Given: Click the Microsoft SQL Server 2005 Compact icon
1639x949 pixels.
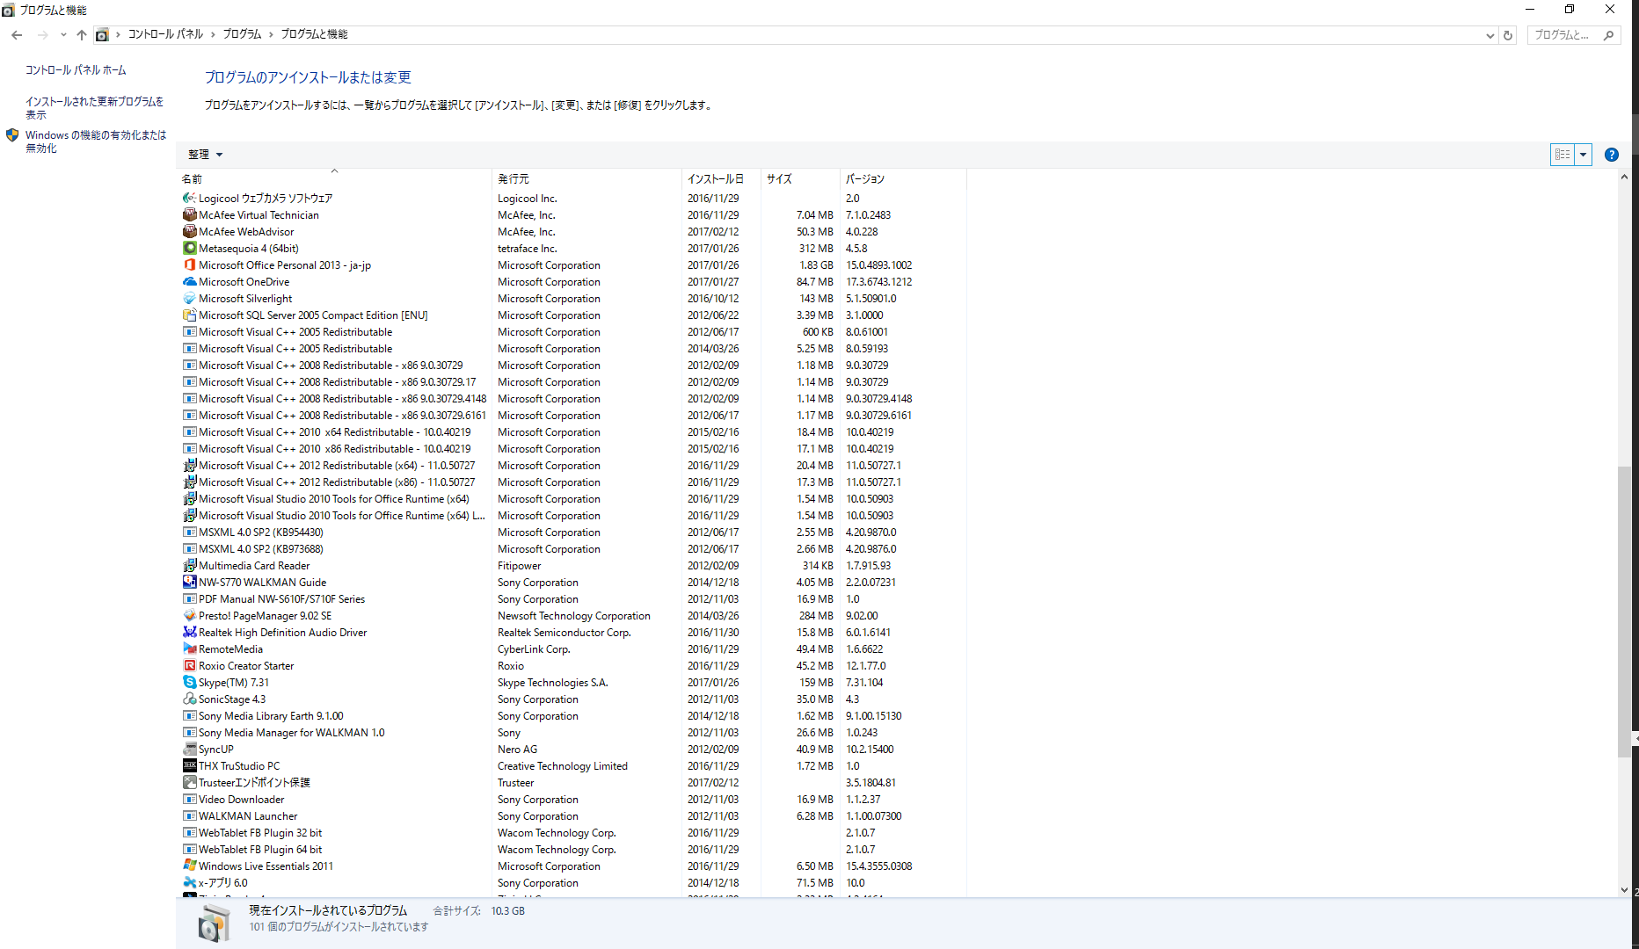Looking at the screenshot, I should tap(189, 315).
